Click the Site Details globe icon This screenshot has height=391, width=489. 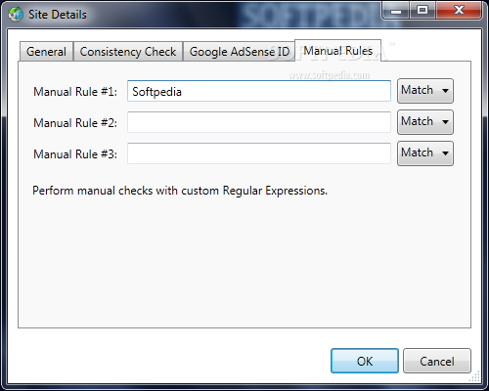tap(16, 14)
